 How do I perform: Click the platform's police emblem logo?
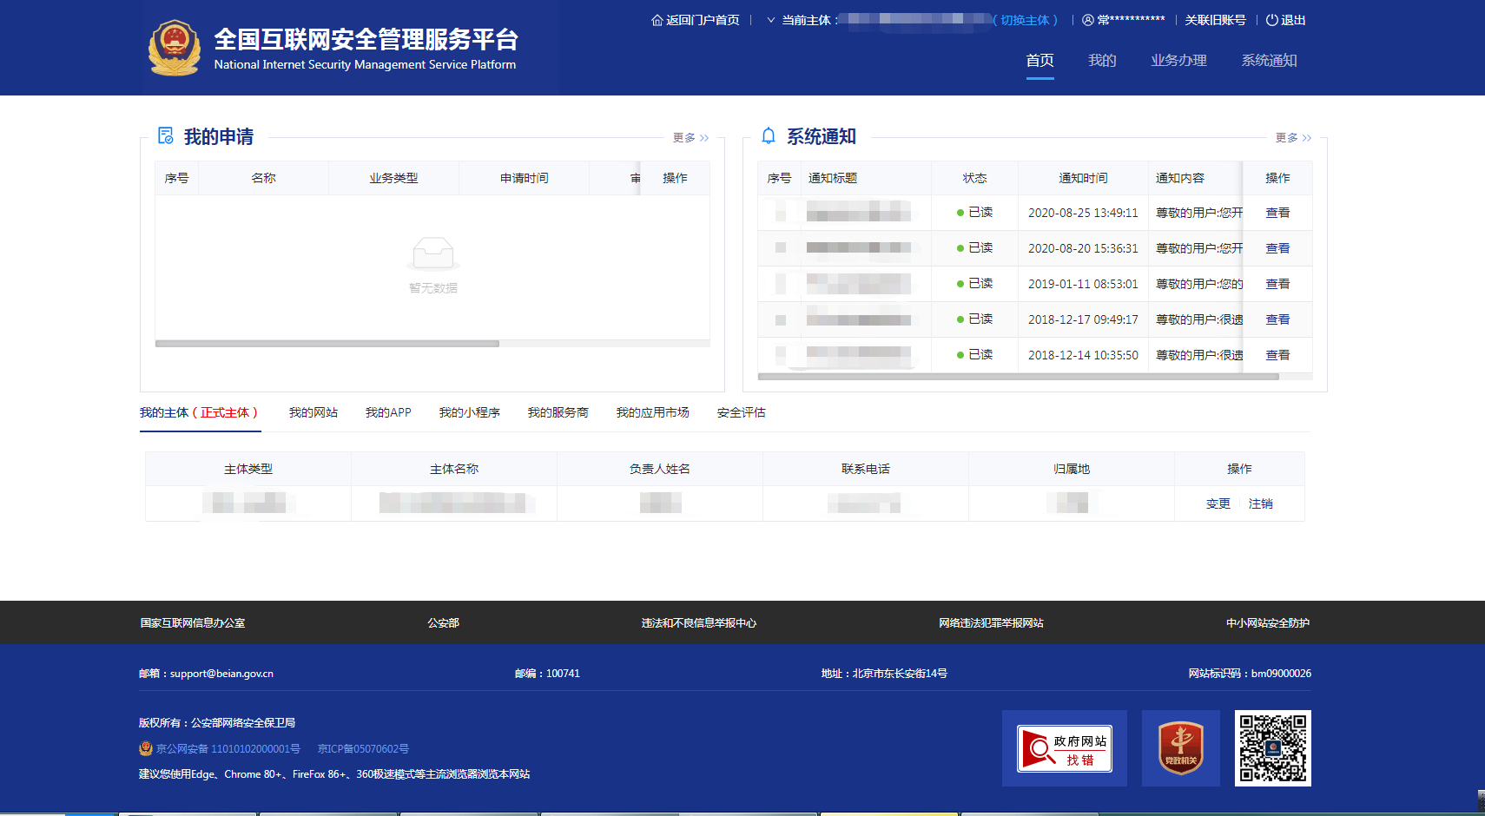coord(175,47)
